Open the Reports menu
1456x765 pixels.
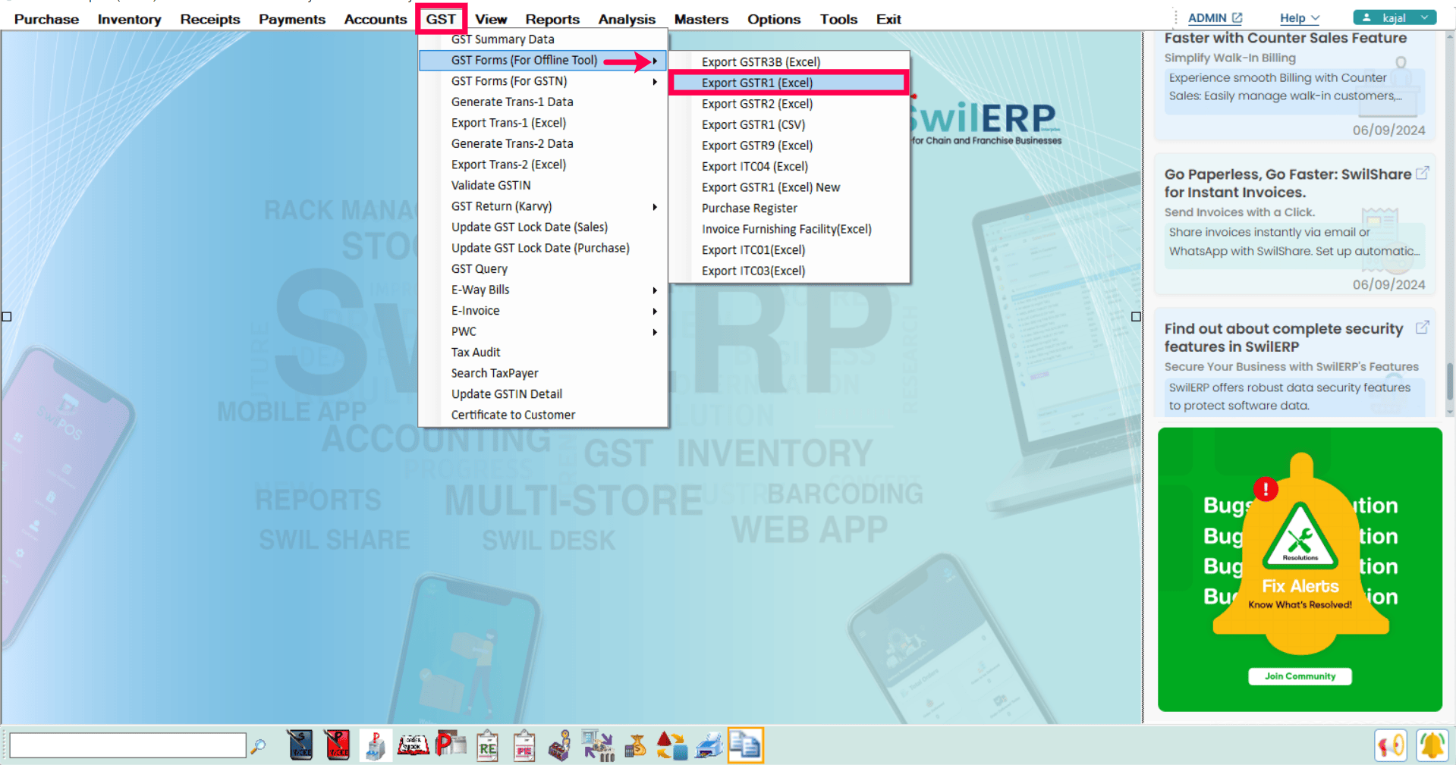(552, 19)
